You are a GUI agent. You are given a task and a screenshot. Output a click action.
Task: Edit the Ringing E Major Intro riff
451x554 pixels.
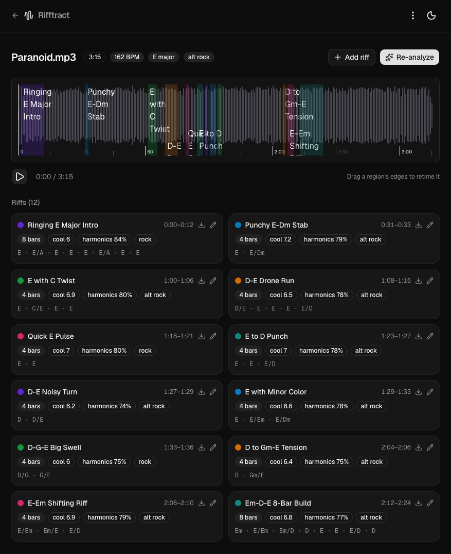tap(213, 225)
